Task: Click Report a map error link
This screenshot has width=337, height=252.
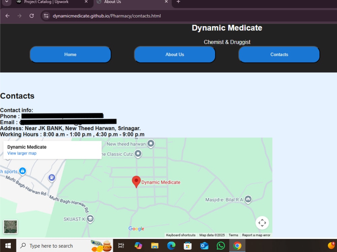Action: pyautogui.click(x=256, y=235)
